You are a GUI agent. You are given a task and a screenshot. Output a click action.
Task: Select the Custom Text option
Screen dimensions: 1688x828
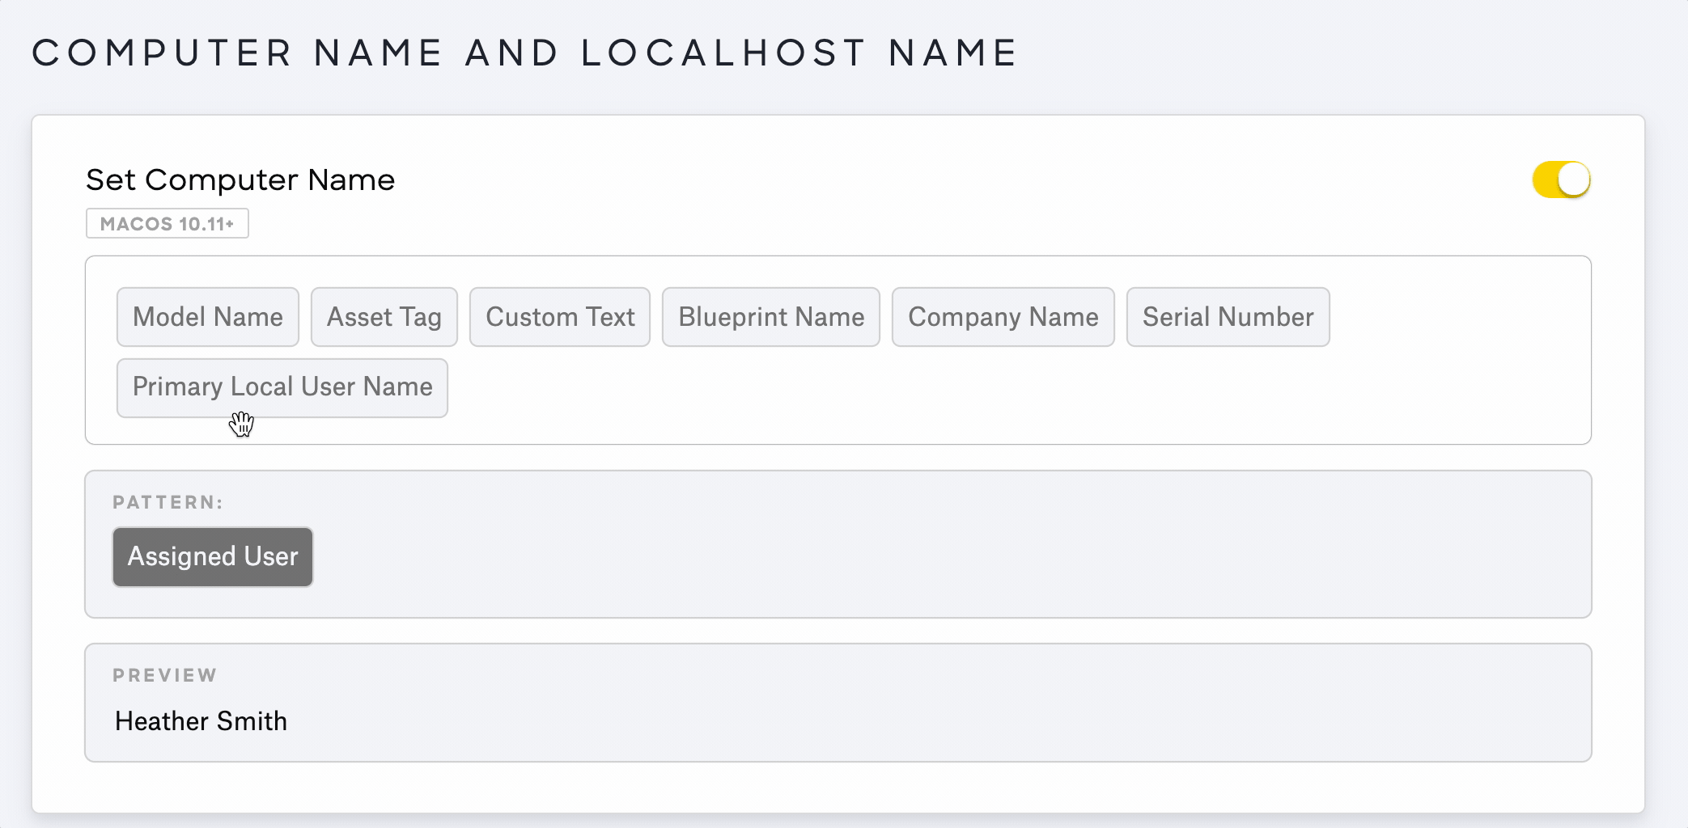pos(560,317)
